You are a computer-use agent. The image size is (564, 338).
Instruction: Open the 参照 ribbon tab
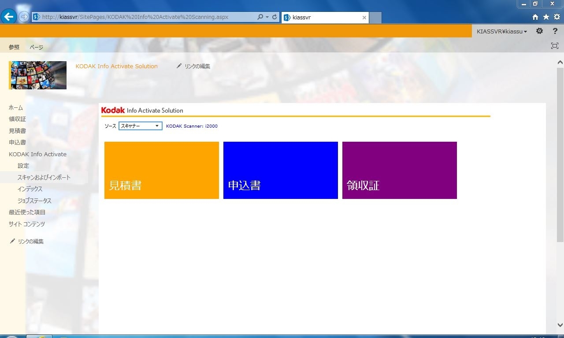pyautogui.click(x=14, y=47)
